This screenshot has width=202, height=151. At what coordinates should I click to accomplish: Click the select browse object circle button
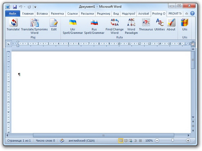coord(193,126)
